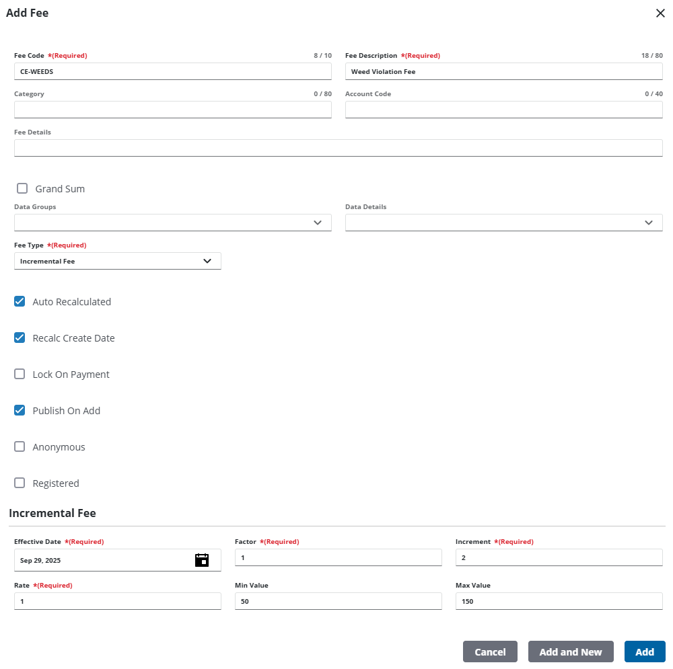Close the Add Fee dialog
Screen dimensions: 673x669
(660, 13)
